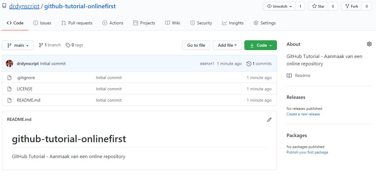
Task: Open the repository Settings tab
Action: pos(264,23)
